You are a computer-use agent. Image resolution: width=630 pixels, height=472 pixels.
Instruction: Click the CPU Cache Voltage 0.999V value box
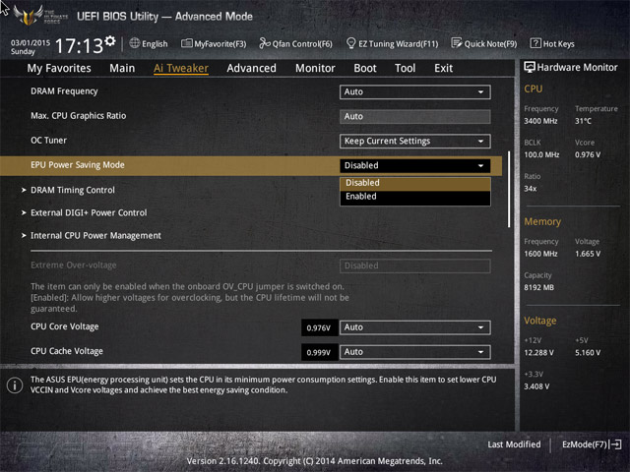point(319,352)
